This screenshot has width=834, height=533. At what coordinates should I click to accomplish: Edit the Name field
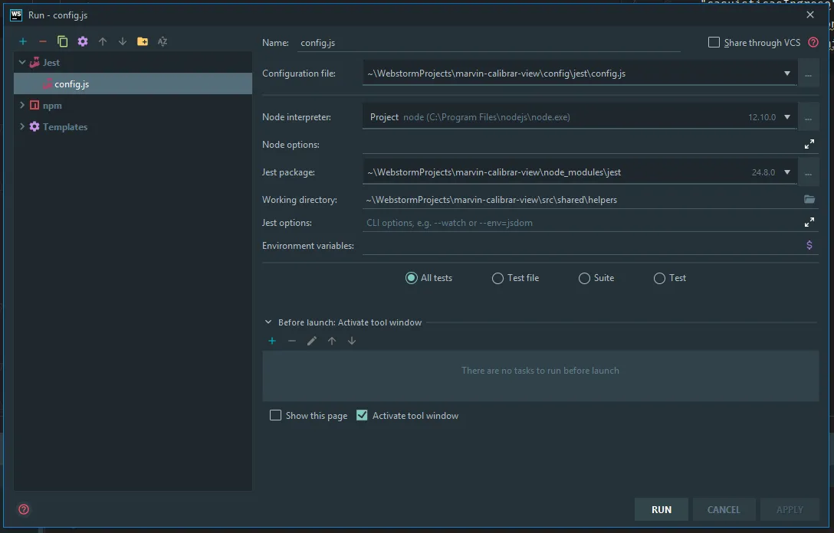click(488, 43)
